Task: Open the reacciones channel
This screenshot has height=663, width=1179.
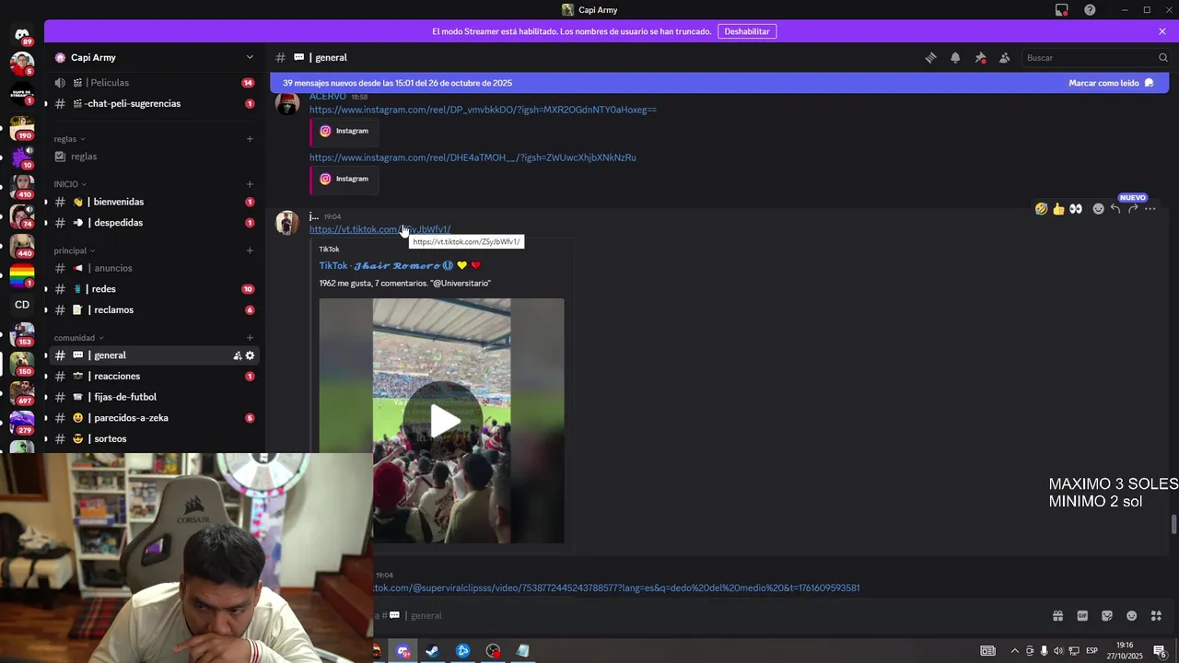Action: (x=153, y=377)
